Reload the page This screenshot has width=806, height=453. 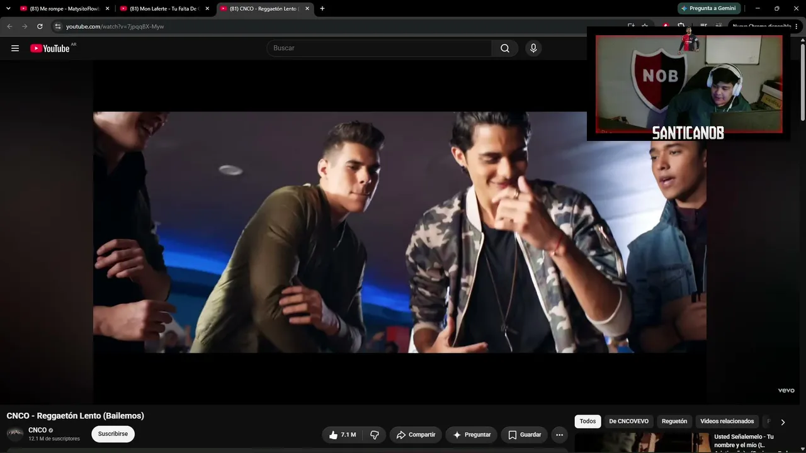pyautogui.click(x=40, y=26)
